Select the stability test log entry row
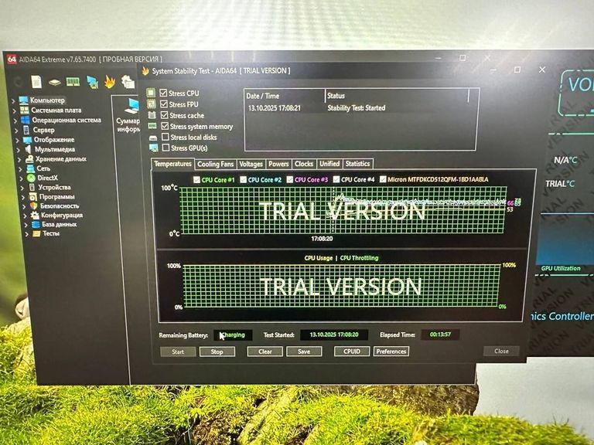 click(x=356, y=108)
